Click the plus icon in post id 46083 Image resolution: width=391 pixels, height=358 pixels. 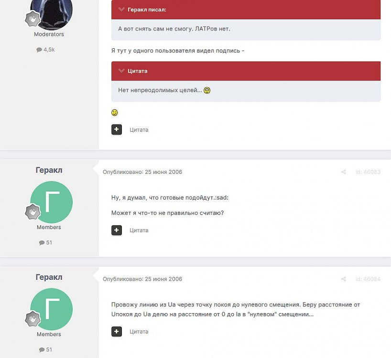(x=117, y=230)
